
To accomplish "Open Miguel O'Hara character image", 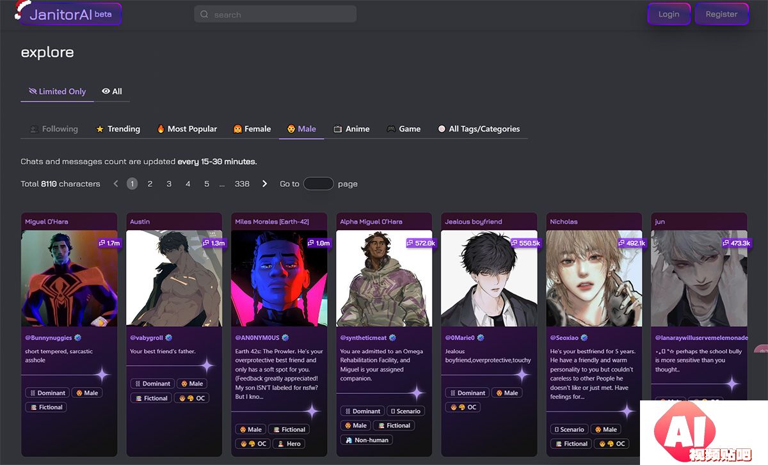I will pyautogui.click(x=69, y=278).
